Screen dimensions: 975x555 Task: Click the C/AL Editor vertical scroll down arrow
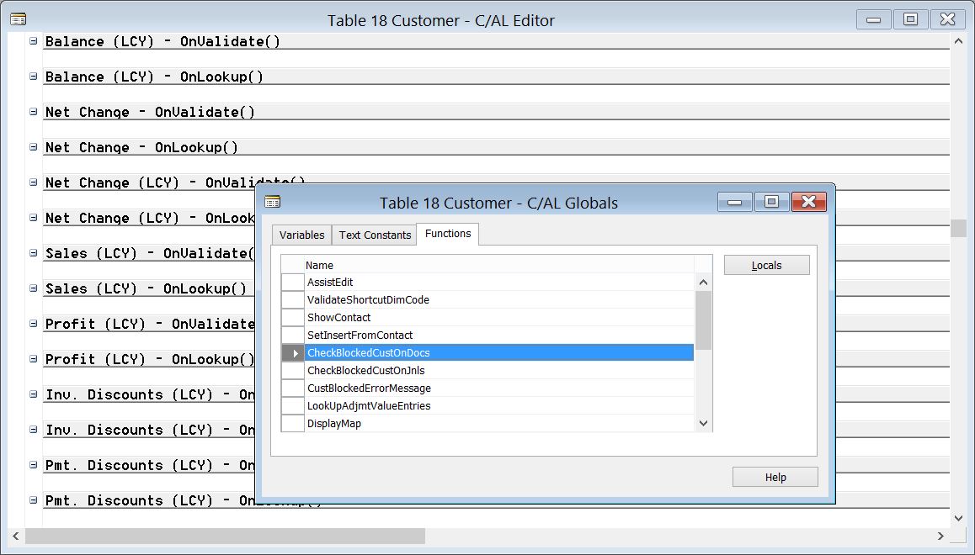pos(958,518)
